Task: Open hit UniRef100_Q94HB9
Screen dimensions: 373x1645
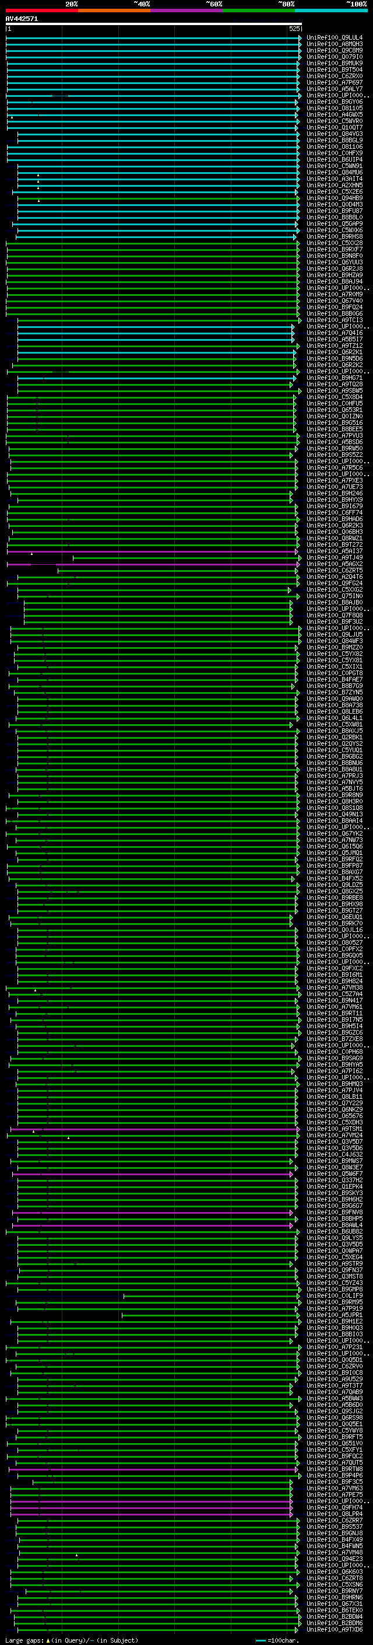Action: pyautogui.click(x=334, y=198)
